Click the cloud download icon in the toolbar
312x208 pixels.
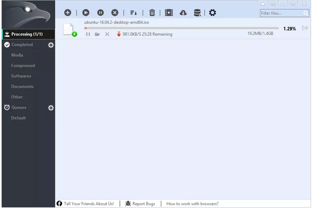click(183, 13)
